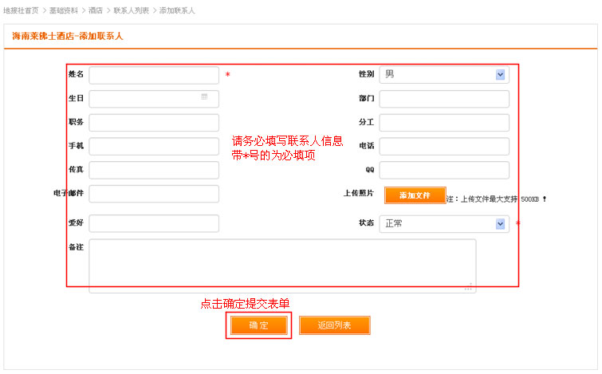Navigate to 酒店 in the breadcrumb

[x=96, y=10]
